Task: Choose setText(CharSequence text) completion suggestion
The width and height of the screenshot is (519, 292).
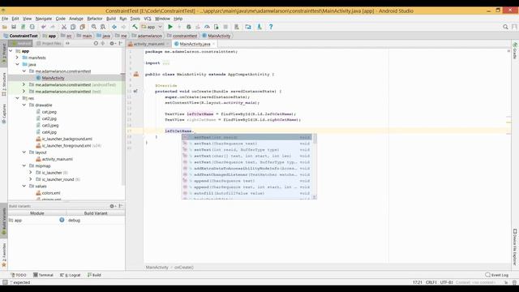Action: pos(247,144)
